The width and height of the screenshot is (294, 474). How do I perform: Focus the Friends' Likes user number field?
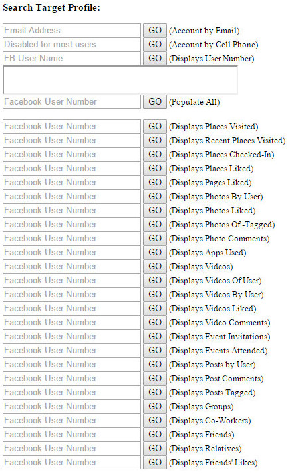tap(72, 463)
